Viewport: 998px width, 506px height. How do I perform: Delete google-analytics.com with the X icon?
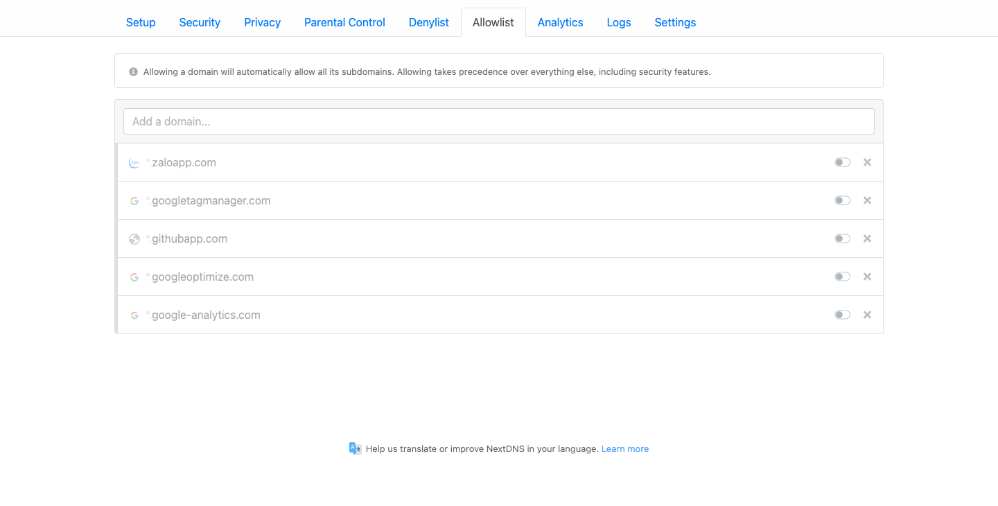867,315
